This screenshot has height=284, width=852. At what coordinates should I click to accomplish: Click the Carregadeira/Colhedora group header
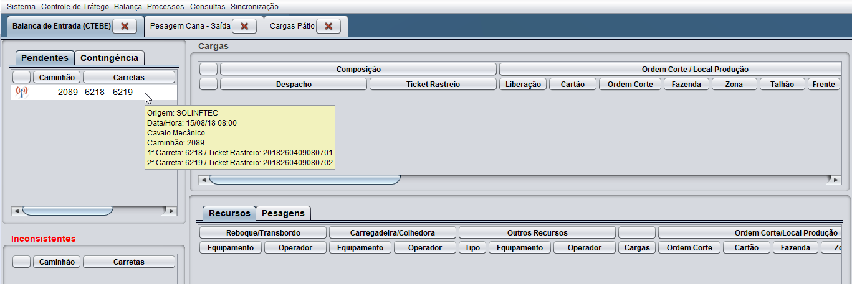393,232
